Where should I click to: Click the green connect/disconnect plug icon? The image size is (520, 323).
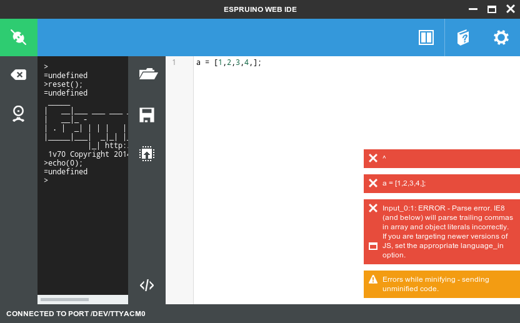pyautogui.click(x=19, y=37)
